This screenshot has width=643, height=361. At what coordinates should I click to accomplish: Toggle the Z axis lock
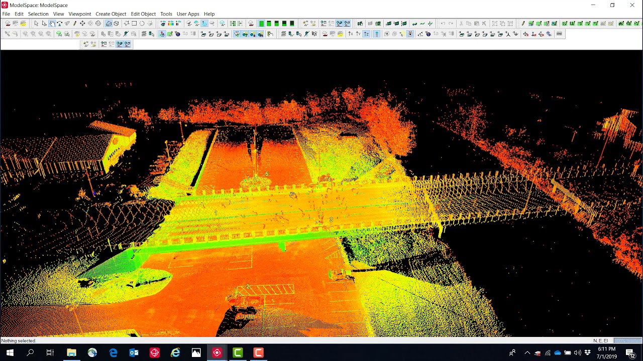coord(366,34)
